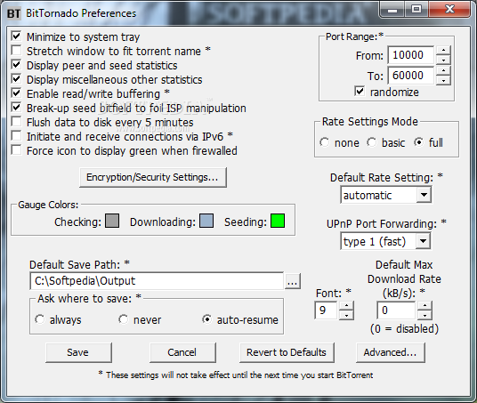Image resolution: width=477 pixels, height=403 pixels.
Task: Select auto-resume save option
Action: pyautogui.click(x=206, y=319)
